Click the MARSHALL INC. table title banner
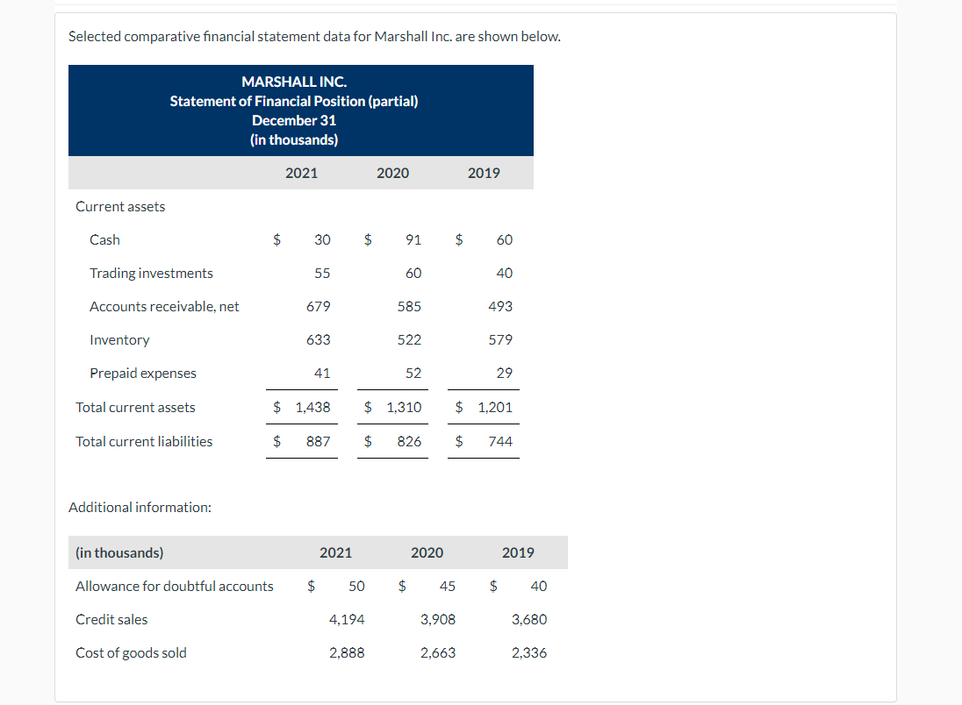The width and height of the screenshot is (962, 705). [x=301, y=110]
